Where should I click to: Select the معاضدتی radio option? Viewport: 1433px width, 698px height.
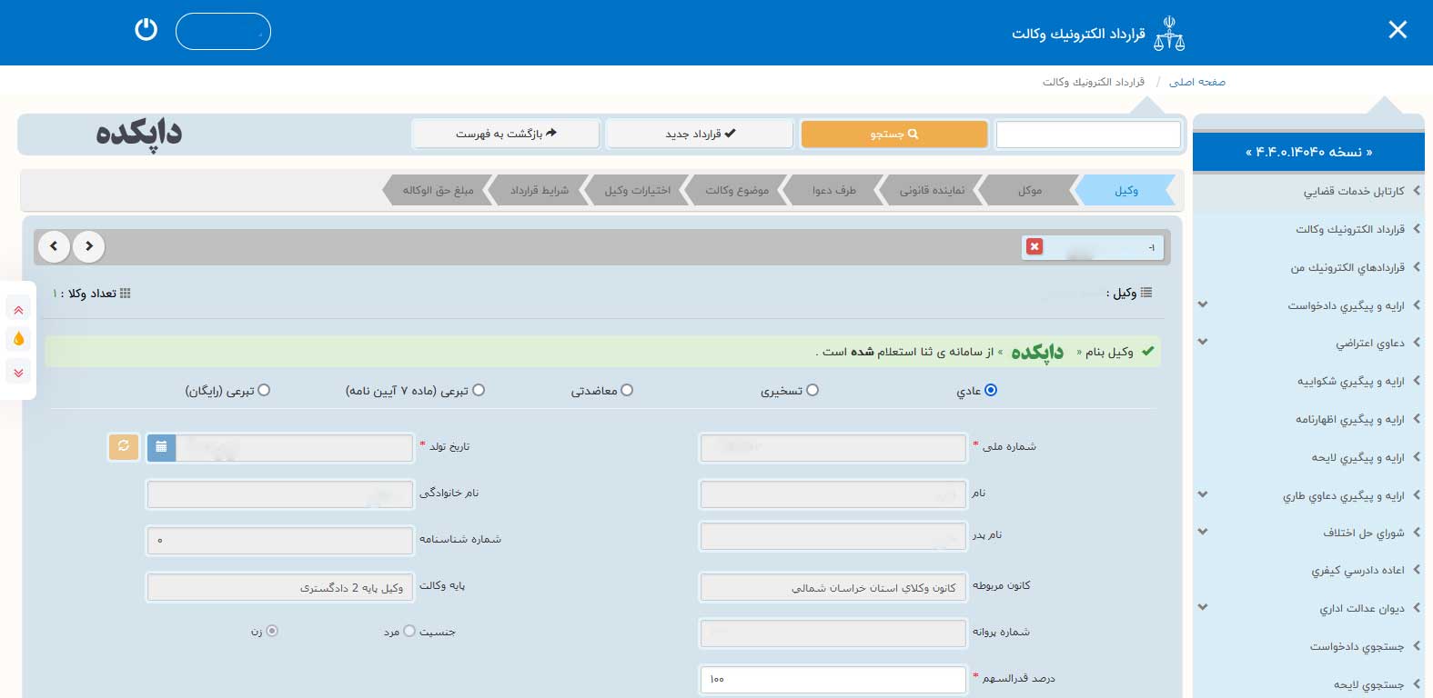pyautogui.click(x=627, y=390)
